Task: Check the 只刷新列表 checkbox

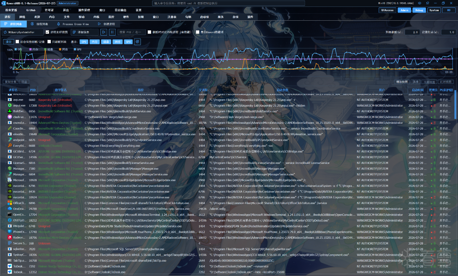Action: tap(49, 42)
